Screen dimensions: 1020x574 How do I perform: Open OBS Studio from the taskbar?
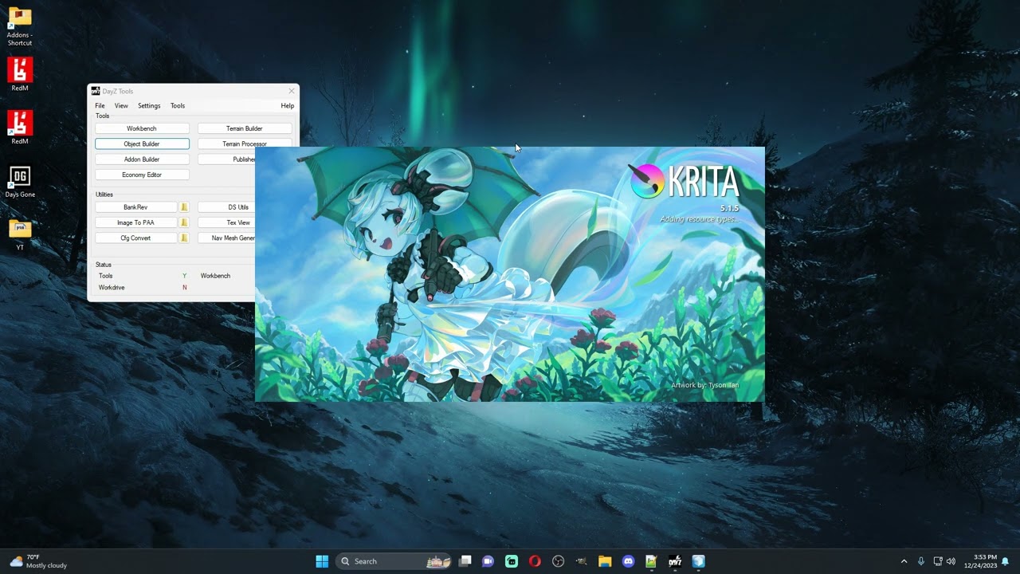(558, 561)
